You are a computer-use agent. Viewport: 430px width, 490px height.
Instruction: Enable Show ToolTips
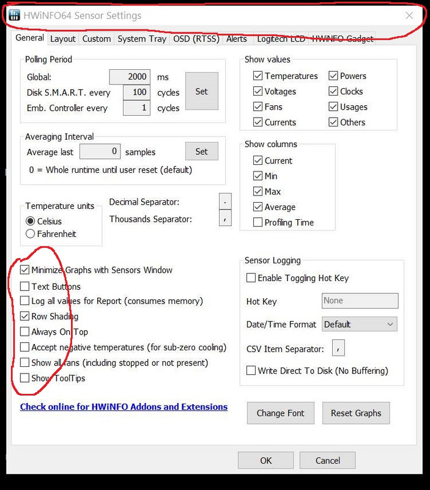pos(24,378)
